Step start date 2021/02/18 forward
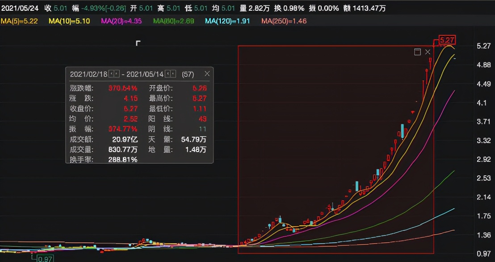The width and height of the screenshot is (495, 262). click(x=117, y=74)
